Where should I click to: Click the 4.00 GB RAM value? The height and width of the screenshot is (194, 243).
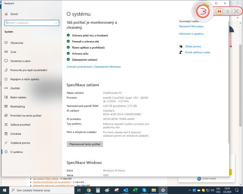coord(120,106)
